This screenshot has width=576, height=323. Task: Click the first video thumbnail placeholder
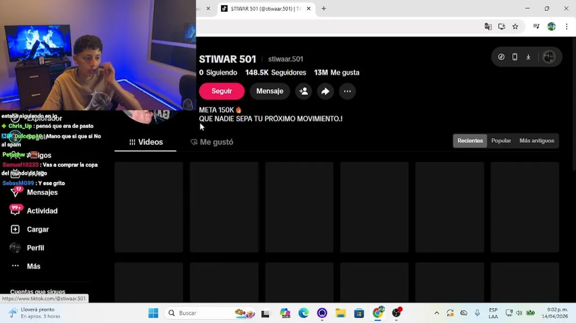149,207
